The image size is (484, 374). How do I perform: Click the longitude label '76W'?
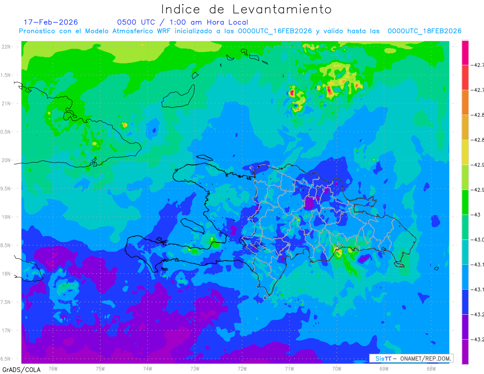[53, 368]
